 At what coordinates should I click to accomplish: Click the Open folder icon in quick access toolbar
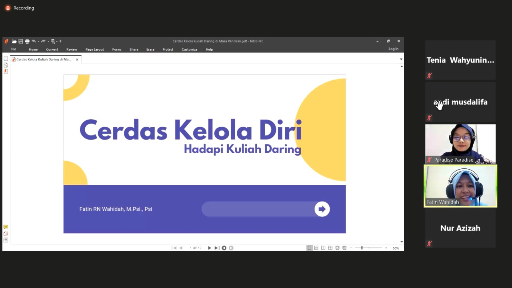[x=14, y=41]
